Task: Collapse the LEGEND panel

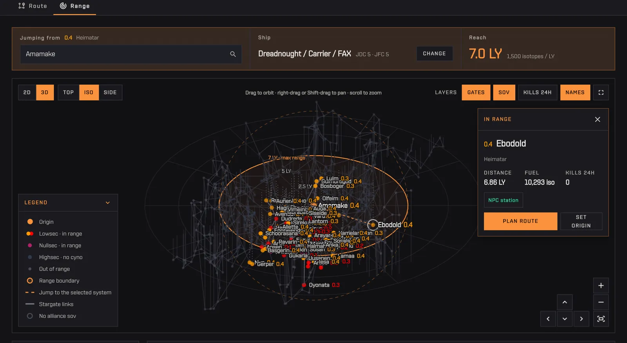Action: 108,203
